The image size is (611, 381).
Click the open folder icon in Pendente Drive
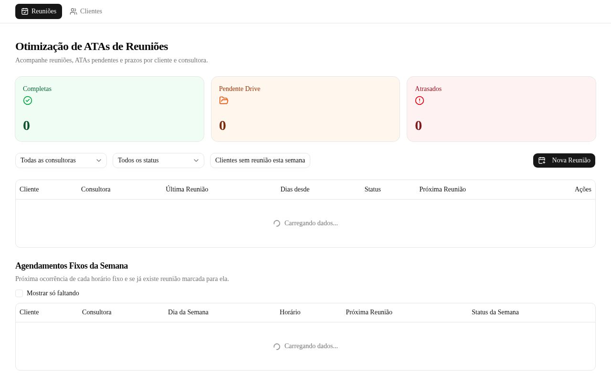(x=224, y=100)
